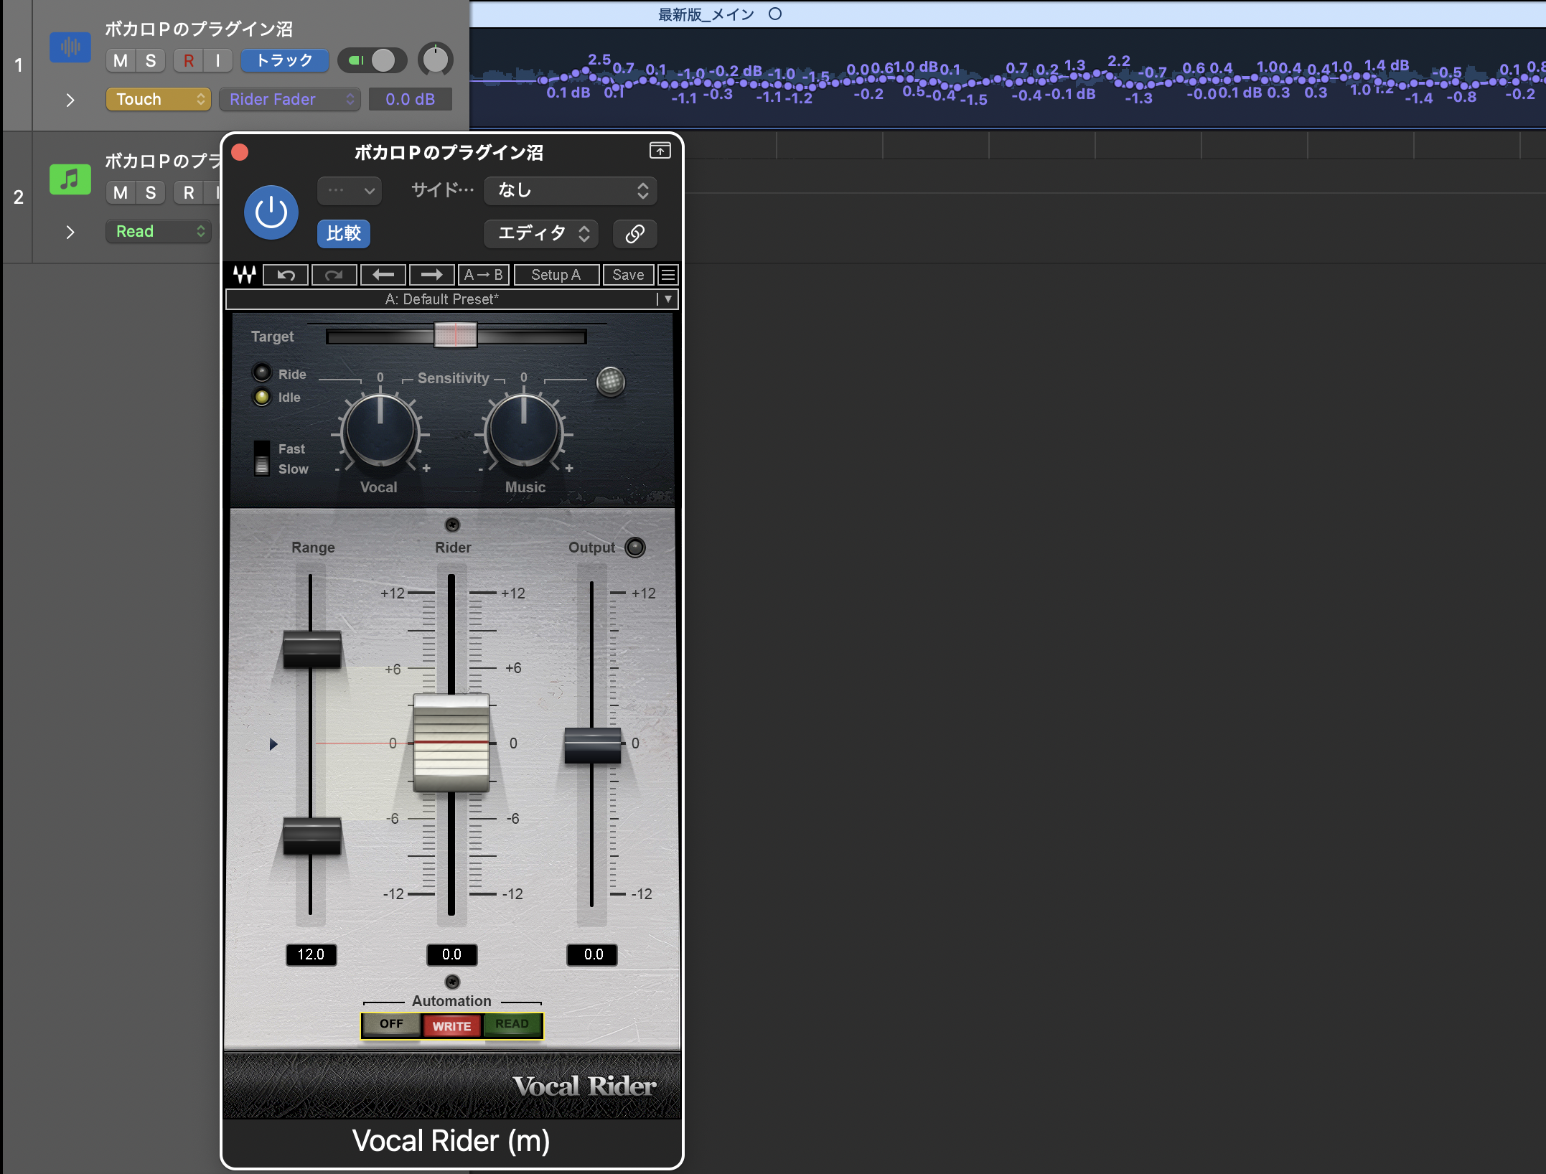Screen dimensions: 1546x1174
Task: Expand track 1 disclosure chevron
Action: click(x=70, y=100)
